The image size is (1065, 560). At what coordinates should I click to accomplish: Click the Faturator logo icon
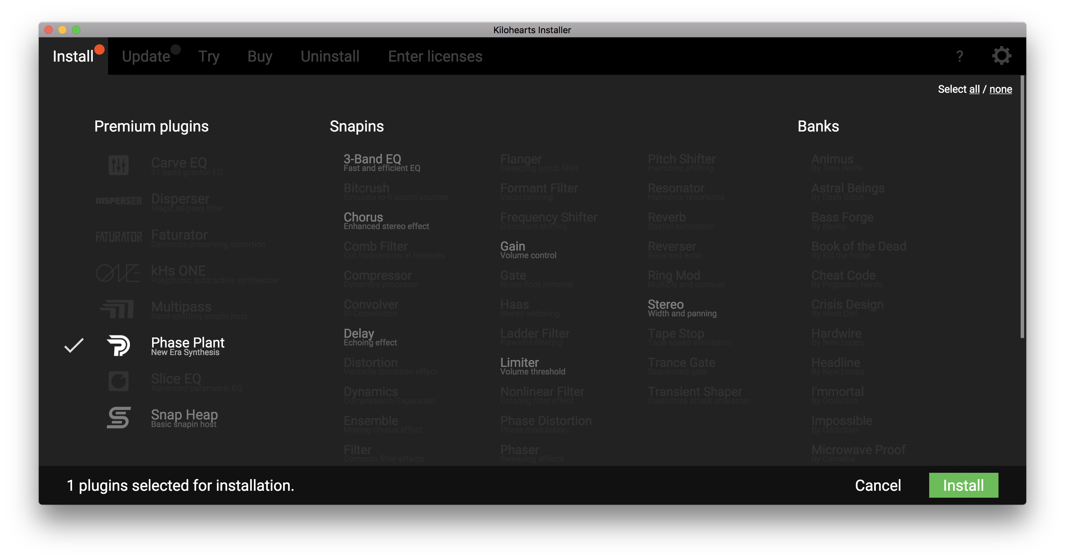(x=118, y=237)
